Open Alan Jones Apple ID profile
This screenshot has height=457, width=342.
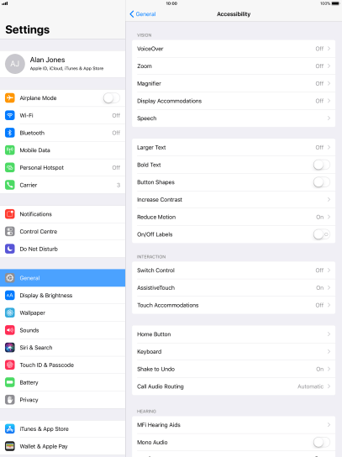pos(63,64)
